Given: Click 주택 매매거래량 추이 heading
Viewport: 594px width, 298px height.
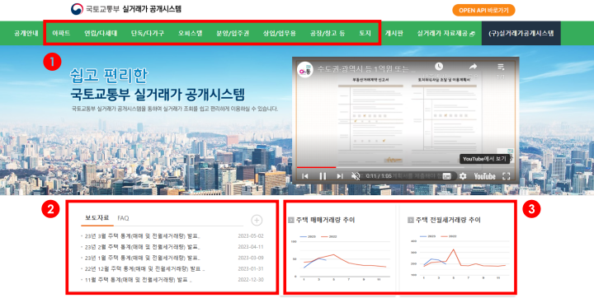Looking at the screenshot, I should click(325, 220).
